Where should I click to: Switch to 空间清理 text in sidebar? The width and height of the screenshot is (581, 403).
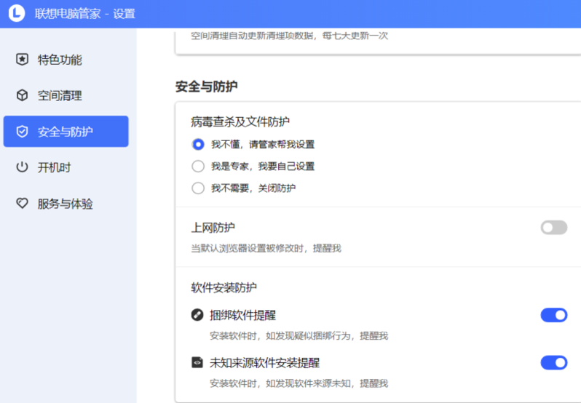coord(60,95)
